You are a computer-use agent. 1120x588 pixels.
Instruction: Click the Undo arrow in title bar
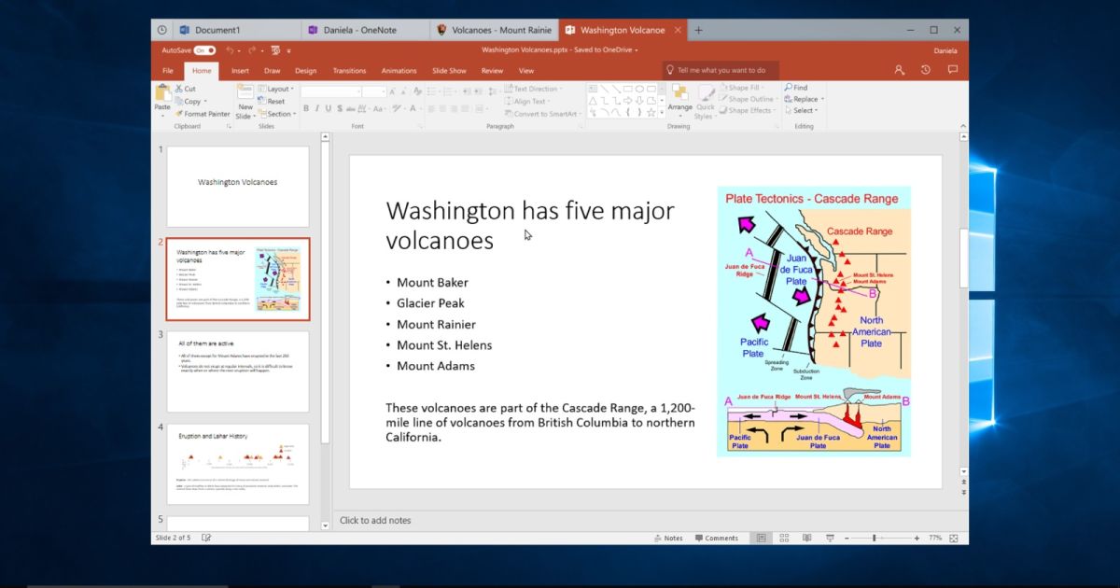pos(230,50)
